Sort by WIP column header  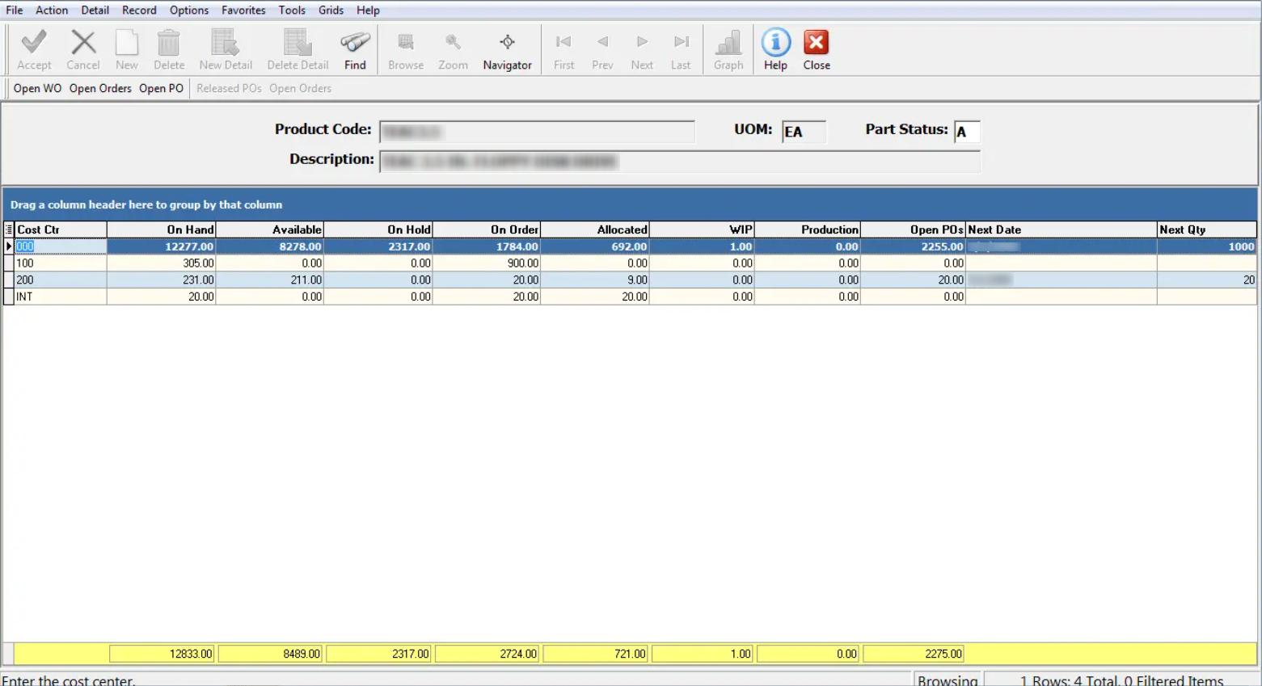pyautogui.click(x=702, y=229)
